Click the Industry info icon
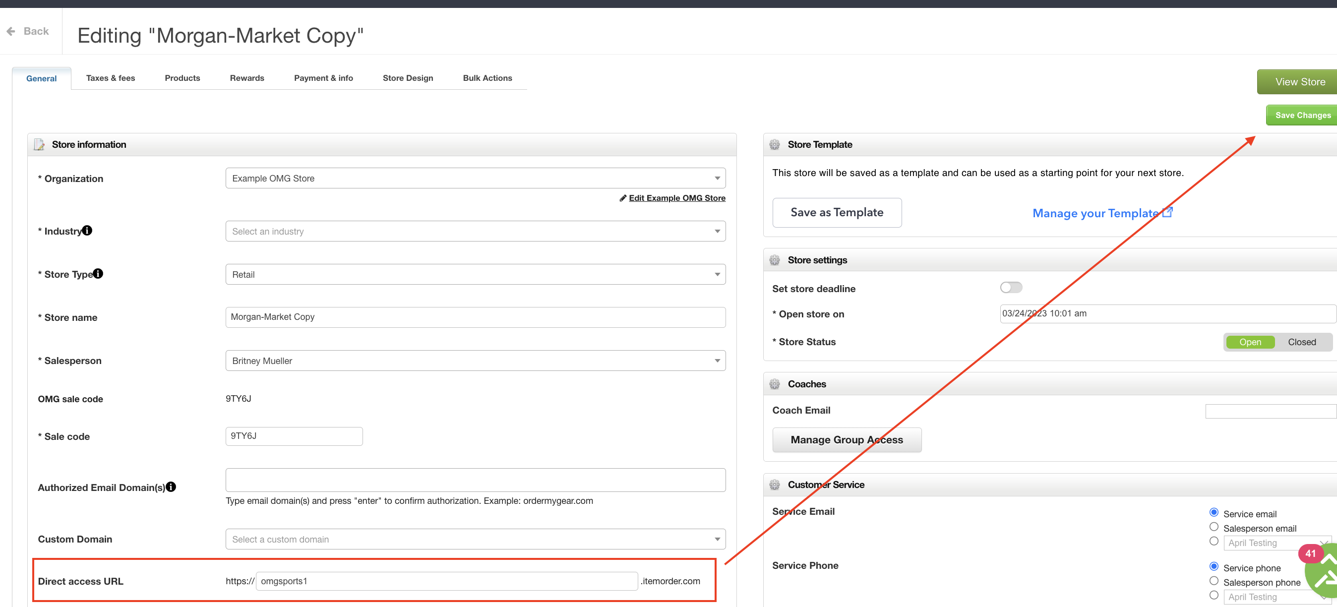This screenshot has width=1337, height=607. coord(87,230)
